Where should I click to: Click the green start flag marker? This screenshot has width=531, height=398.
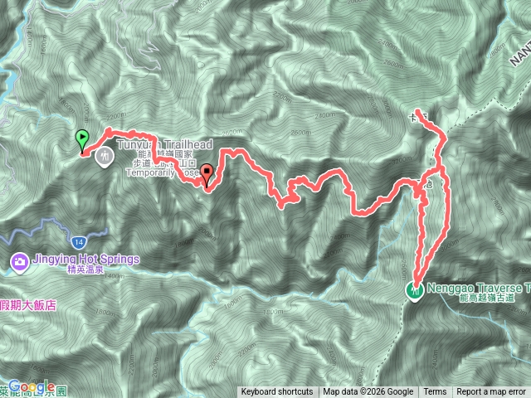(x=82, y=140)
